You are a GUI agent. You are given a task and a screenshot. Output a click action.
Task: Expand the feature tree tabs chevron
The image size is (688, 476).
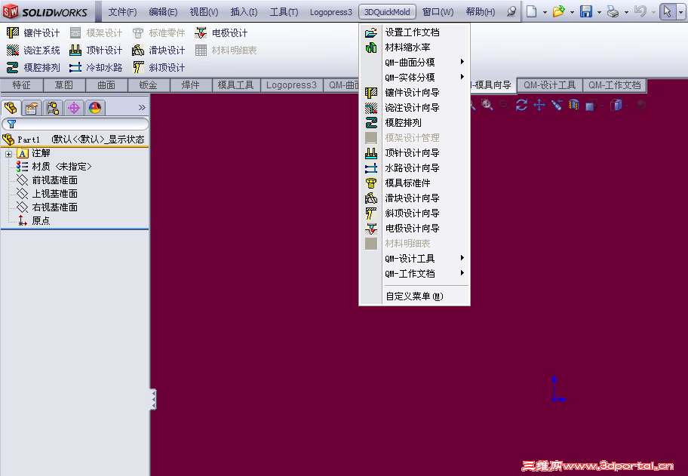(x=142, y=107)
